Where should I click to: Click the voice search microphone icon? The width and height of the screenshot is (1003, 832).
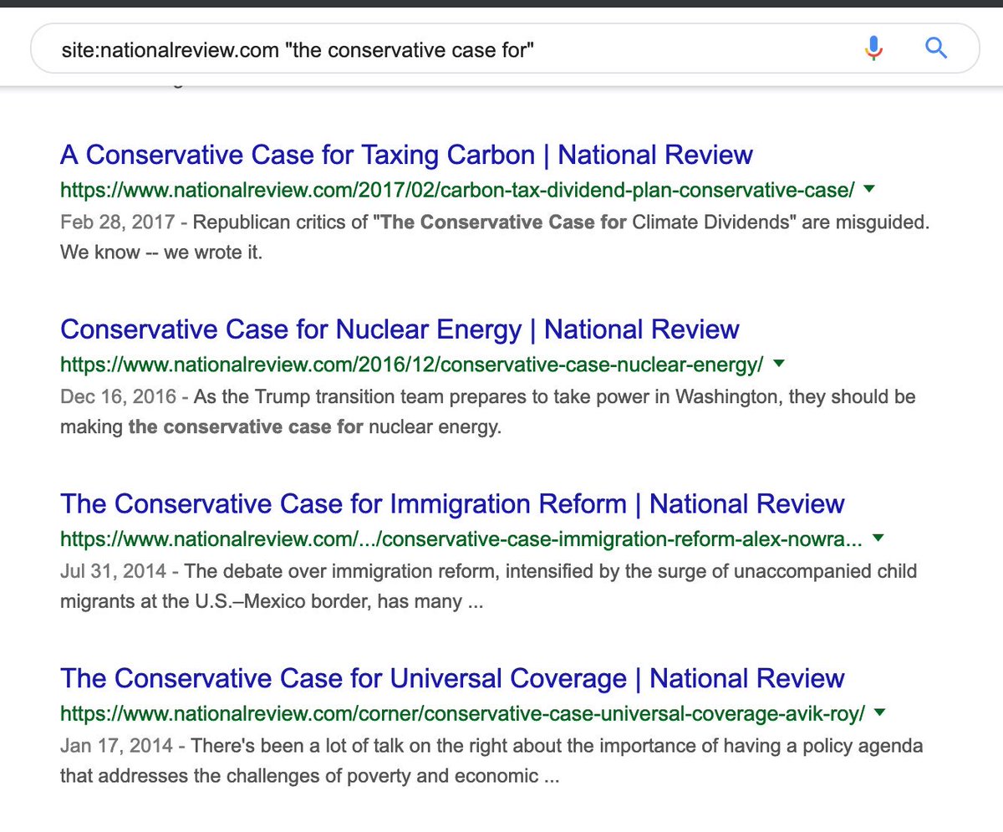point(873,48)
